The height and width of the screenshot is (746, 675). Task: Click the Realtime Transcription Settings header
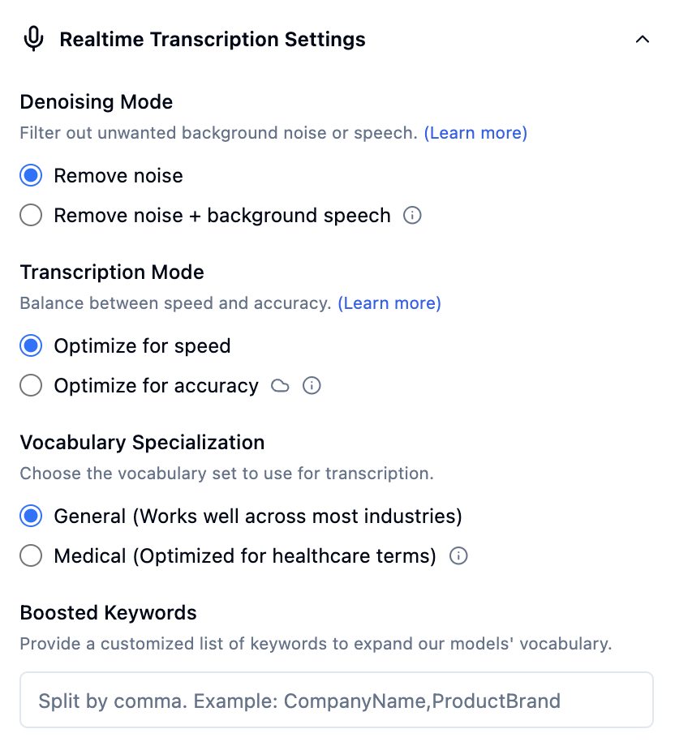[x=213, y=39]
